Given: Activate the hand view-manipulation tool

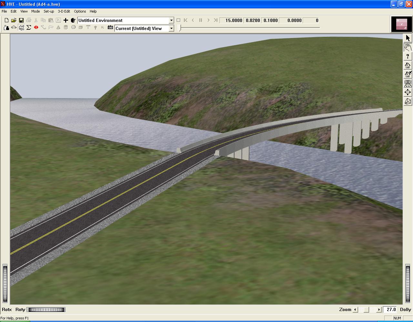Looking at the screenshot, I should (x=408, y=47).
